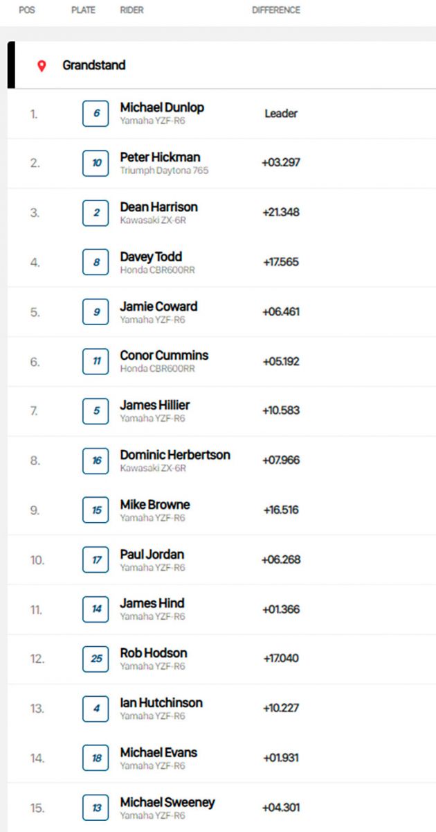Click plate number 6 badge
436x832 pixels.
[96, 114]
